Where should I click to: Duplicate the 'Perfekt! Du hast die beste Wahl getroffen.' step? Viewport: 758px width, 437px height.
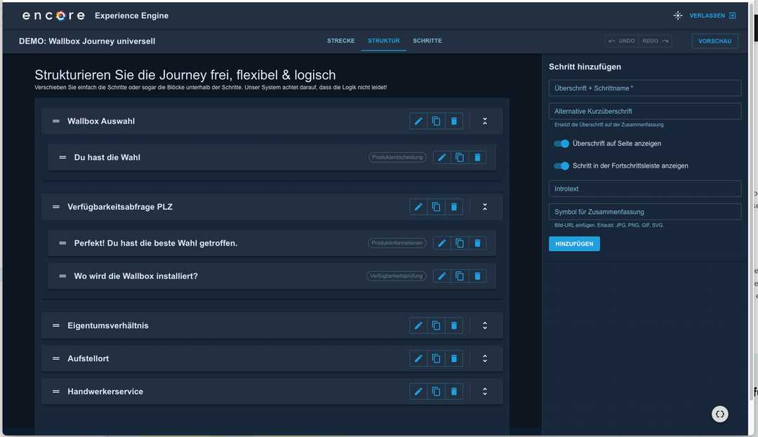[459, 242]
